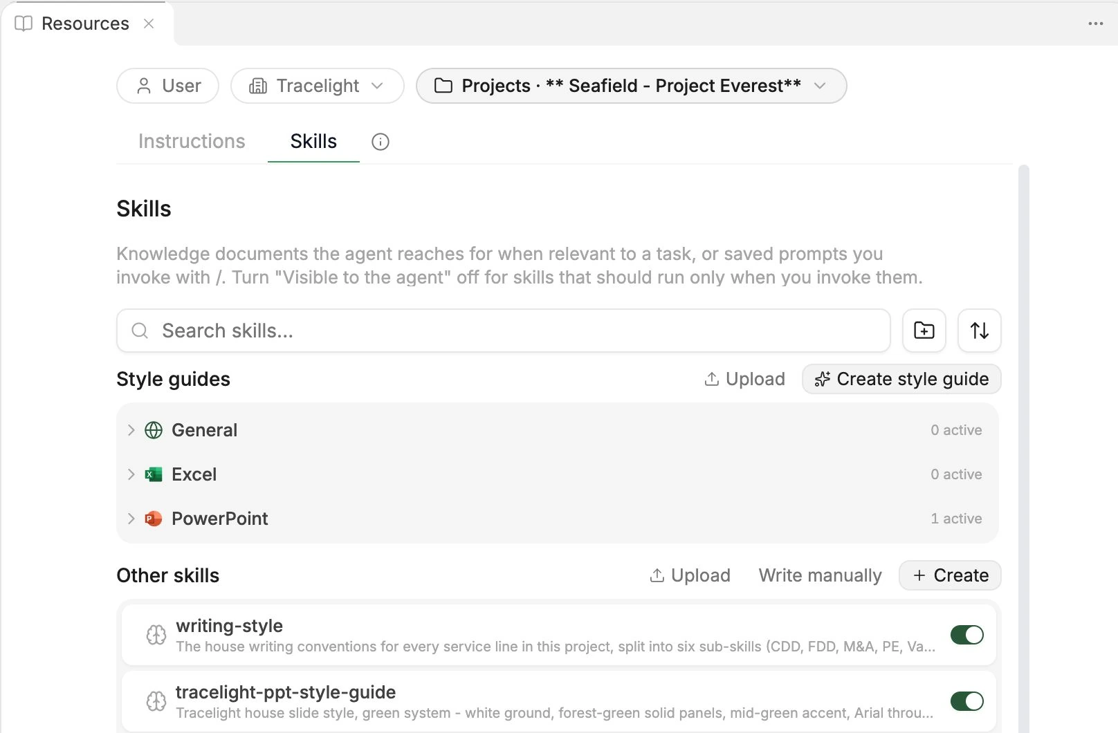Close the Resources tab

tap(149, 24)
